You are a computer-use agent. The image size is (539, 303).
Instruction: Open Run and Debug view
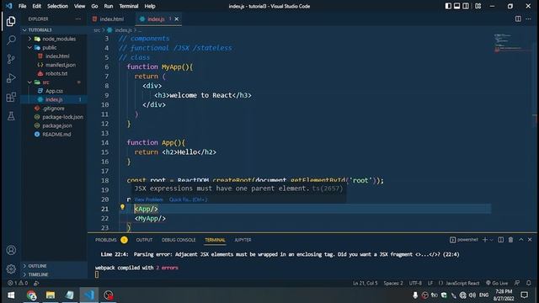(x=11, y=78)
